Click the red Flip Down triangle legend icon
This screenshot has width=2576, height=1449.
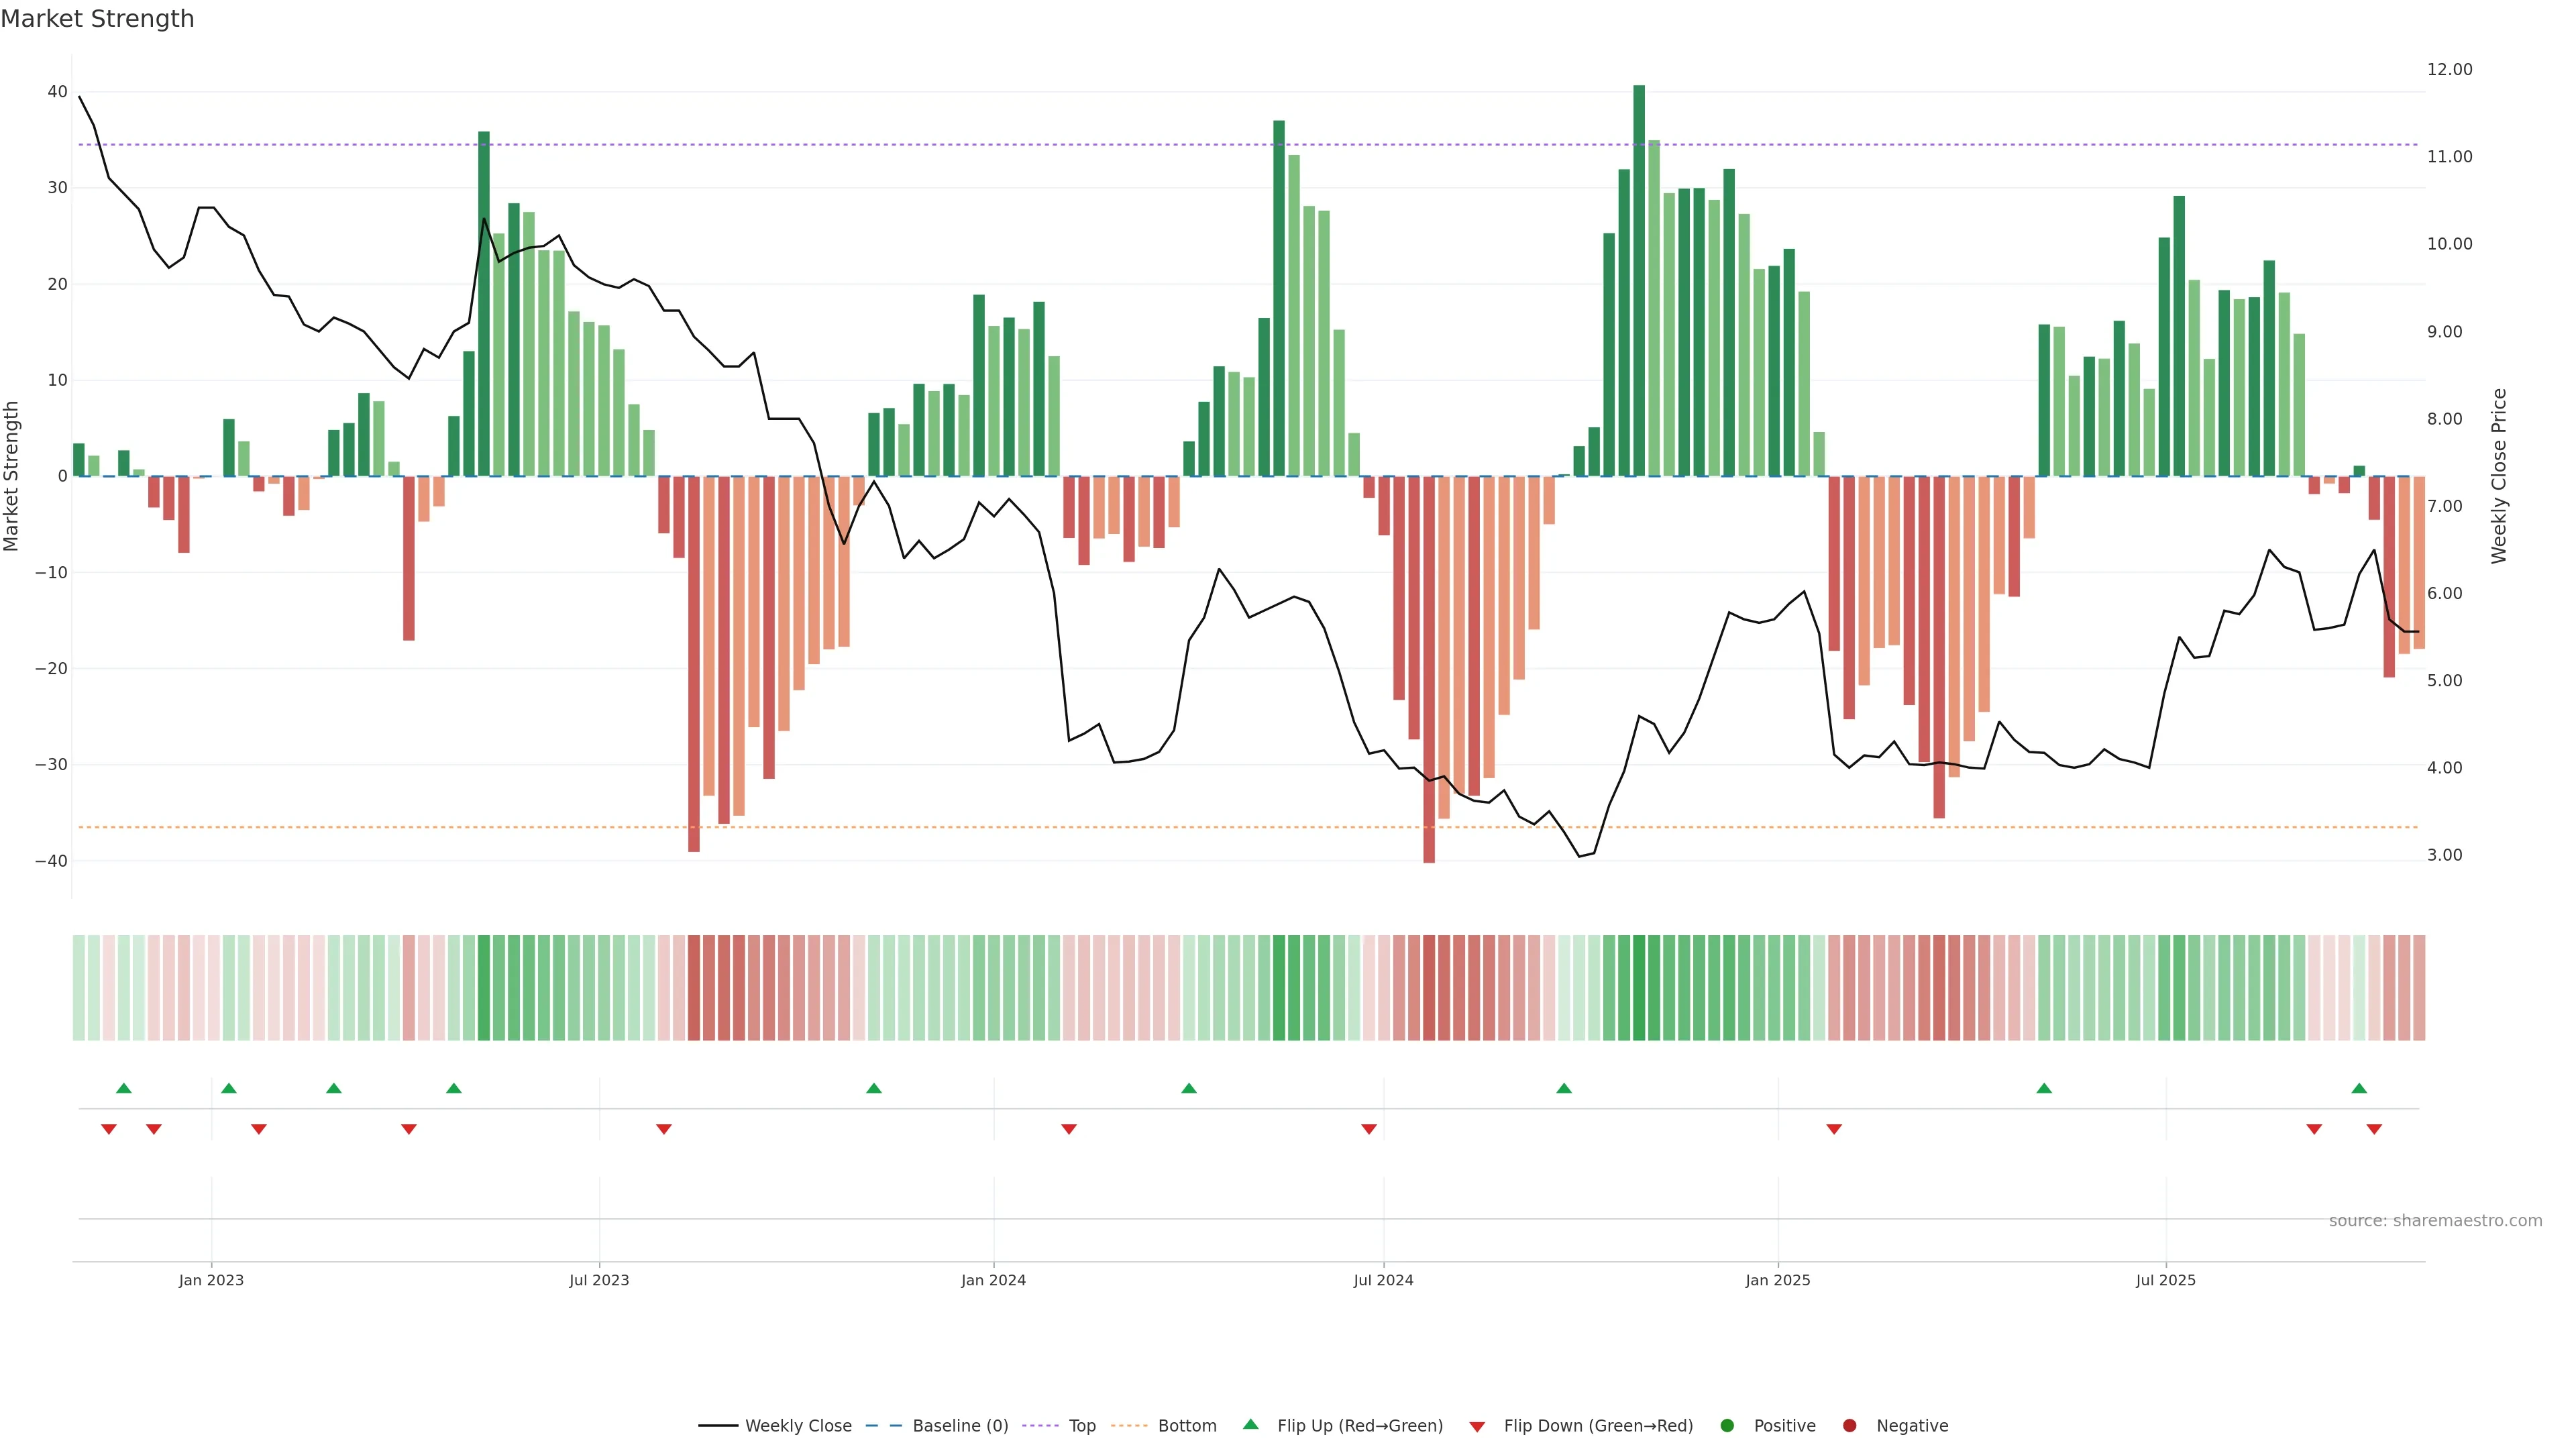tap(1477, 1426)
